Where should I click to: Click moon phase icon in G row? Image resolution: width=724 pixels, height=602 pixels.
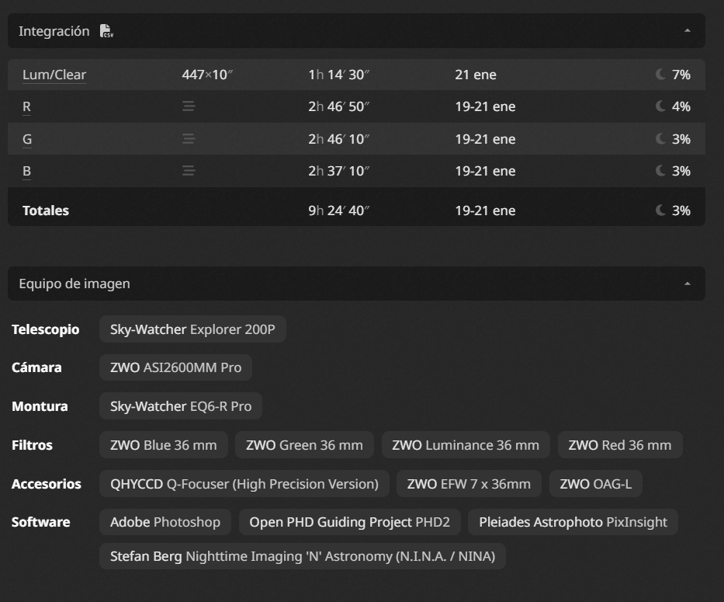(x=660, y=139)
